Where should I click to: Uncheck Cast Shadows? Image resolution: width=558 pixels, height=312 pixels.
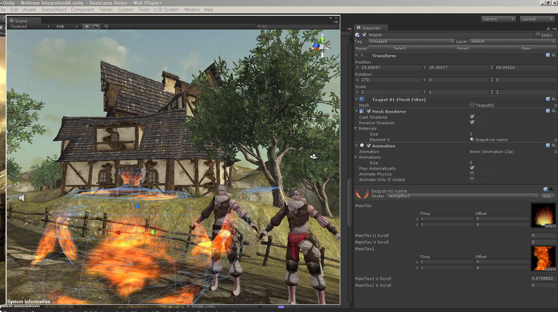coord(472,117)
